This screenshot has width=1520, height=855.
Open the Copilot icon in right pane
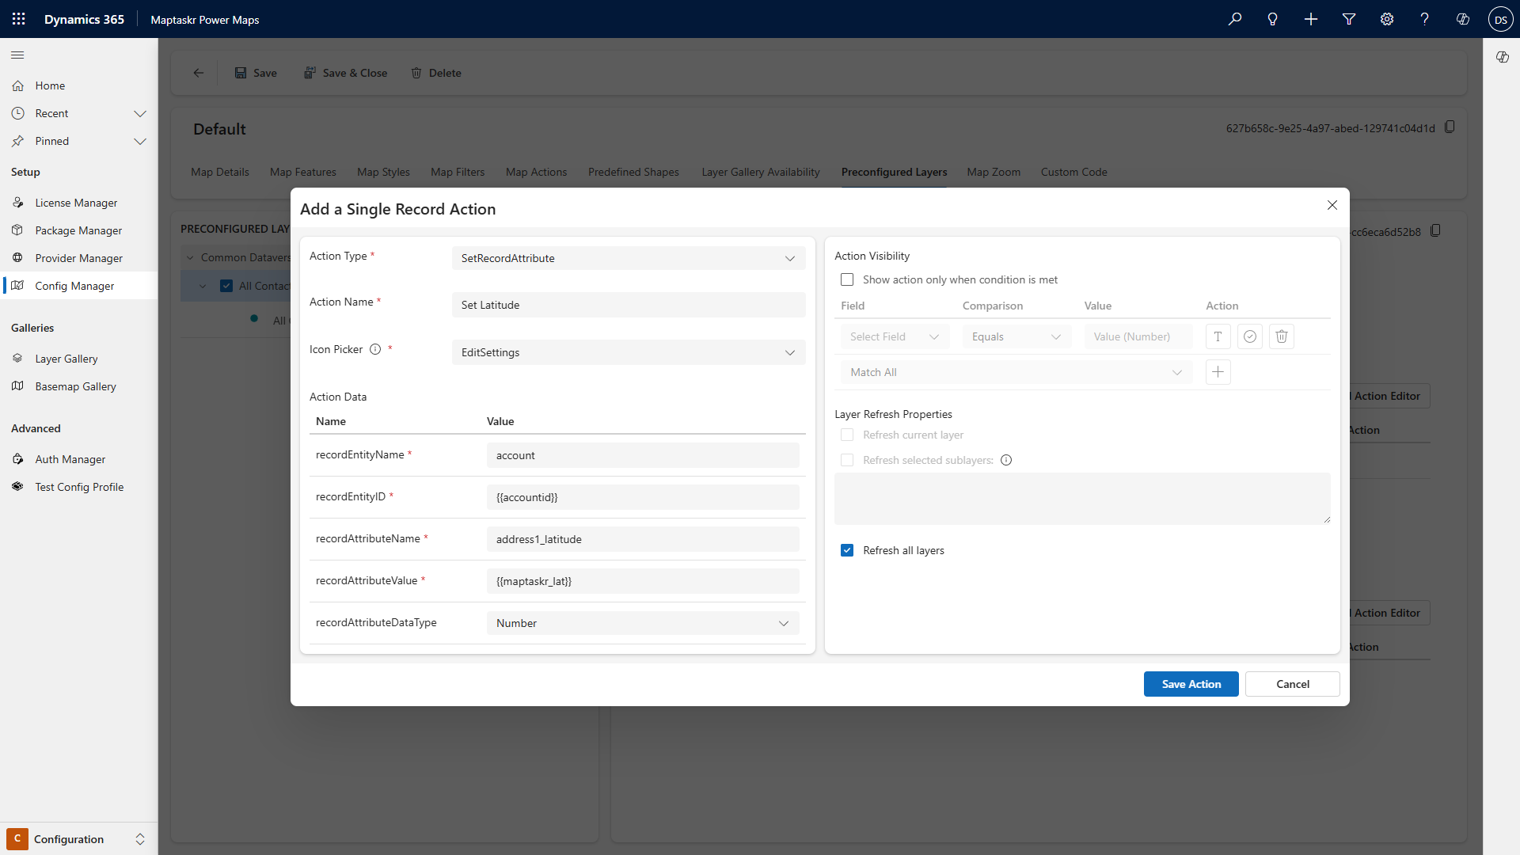tap(1502, 57)
